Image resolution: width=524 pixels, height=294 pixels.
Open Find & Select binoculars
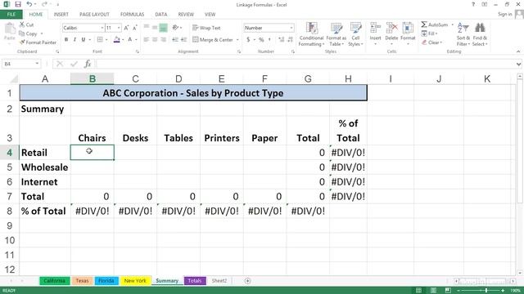coord(480,34)
